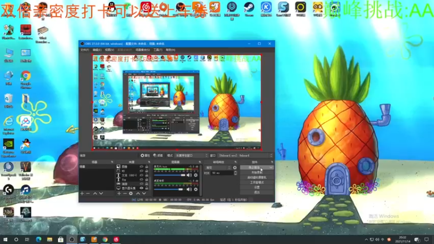Remove the selected scene with minus button
Viewport: 434px width, 244px height.
88,194
